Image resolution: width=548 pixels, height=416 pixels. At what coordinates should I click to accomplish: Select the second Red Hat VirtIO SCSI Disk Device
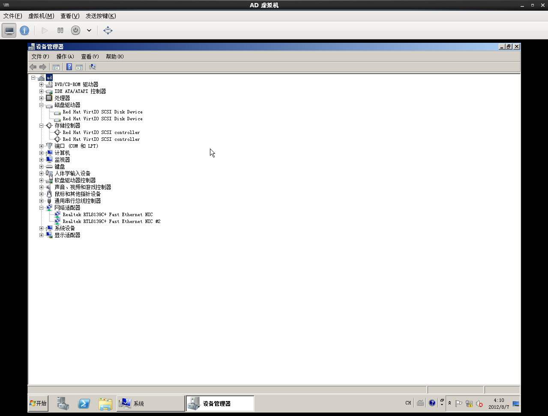point(102,119)
